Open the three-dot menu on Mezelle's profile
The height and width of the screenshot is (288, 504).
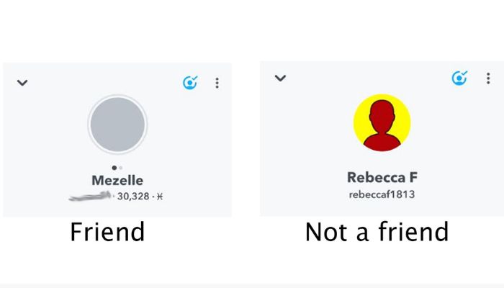[x=217, y=83]
